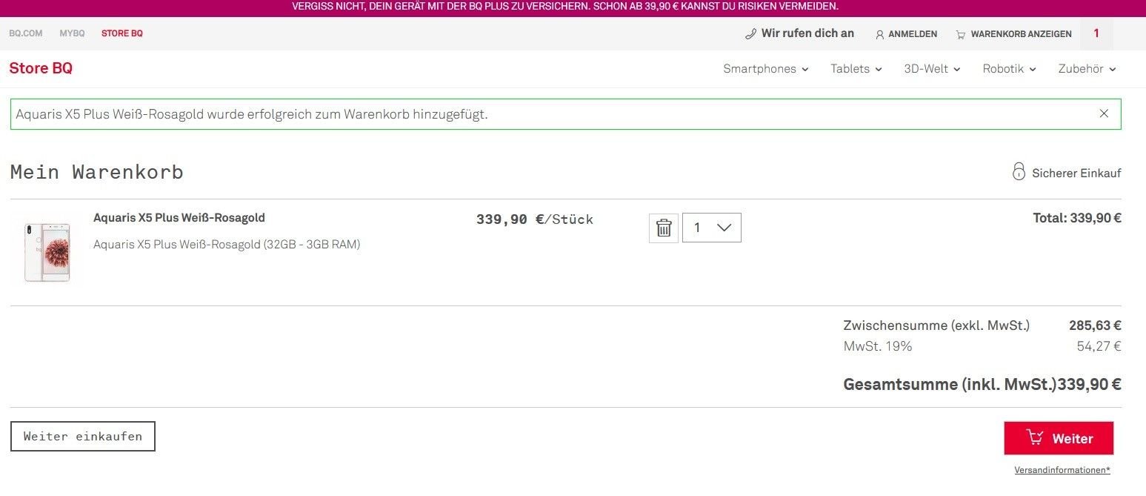1146x496 pixels.
Task: Delete Aquaris X5 Plus using trash icon
Action: coord(664,228)
